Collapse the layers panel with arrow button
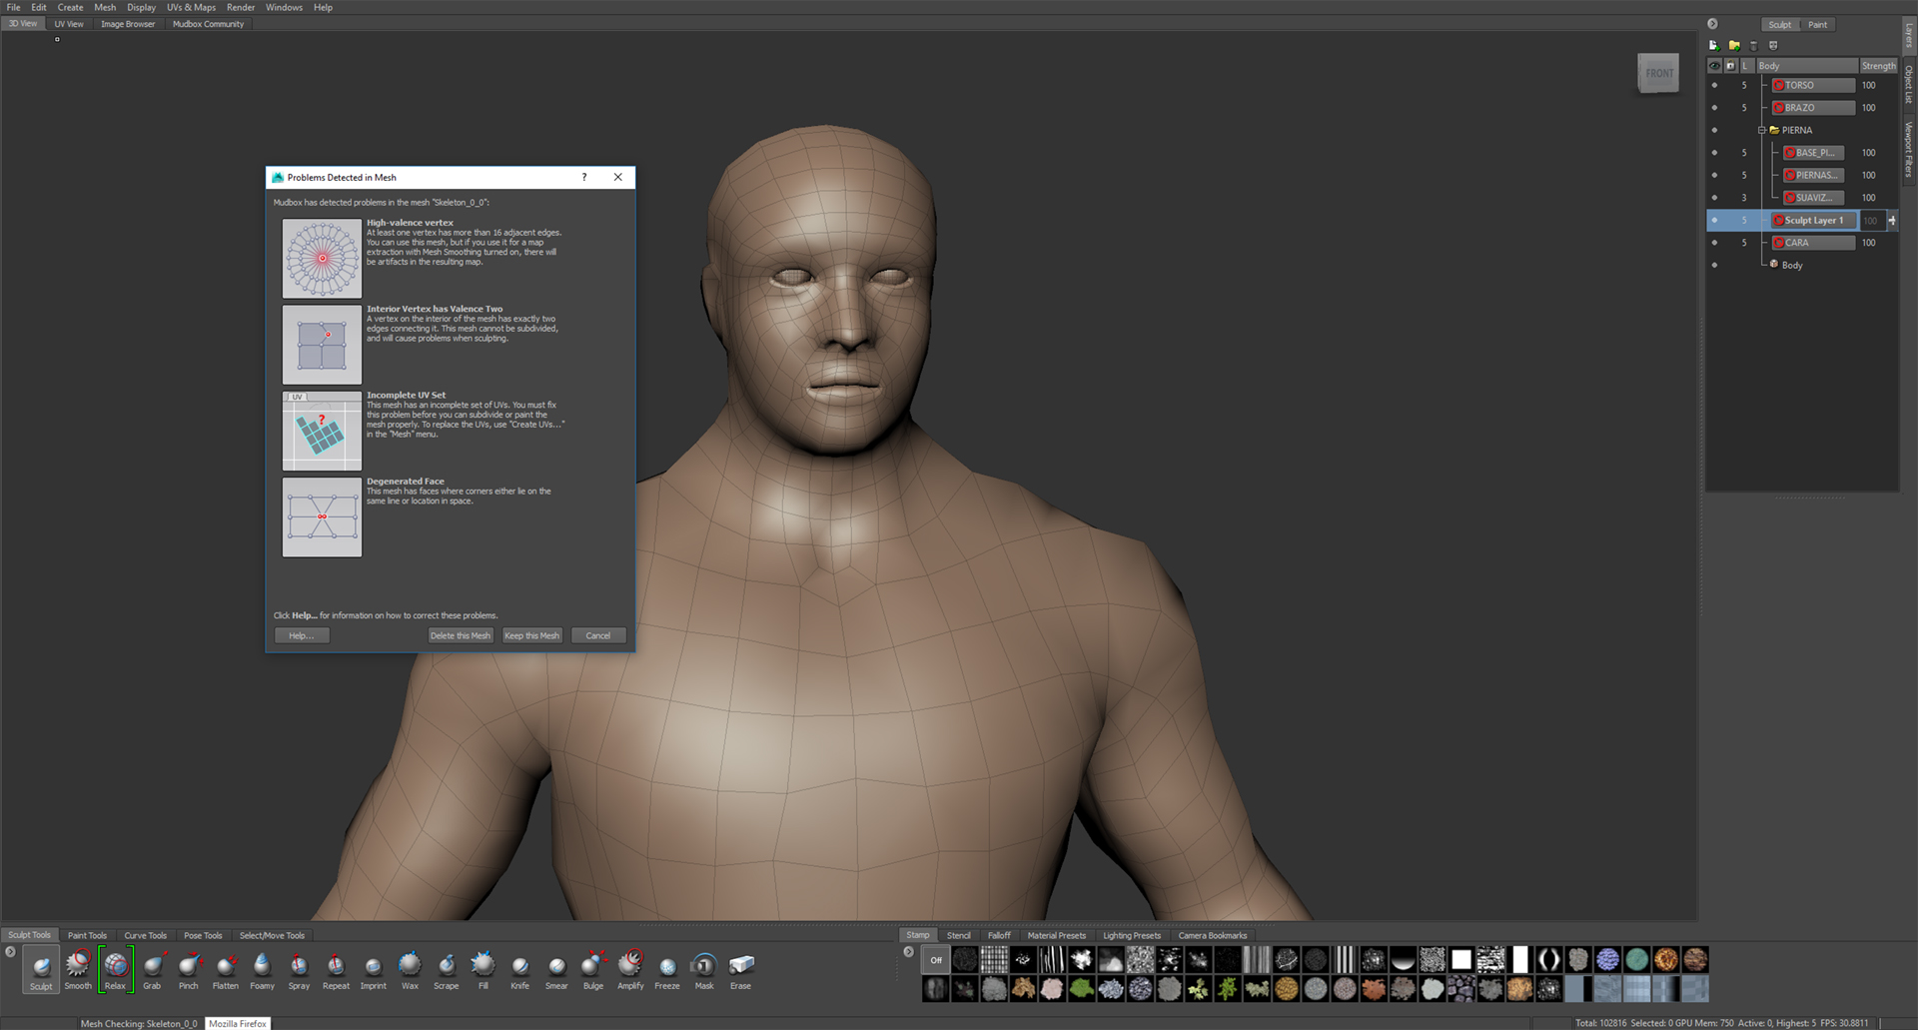Image resolution: width=1918 pixels, height=1030 pixels. tap(1712, 24)
